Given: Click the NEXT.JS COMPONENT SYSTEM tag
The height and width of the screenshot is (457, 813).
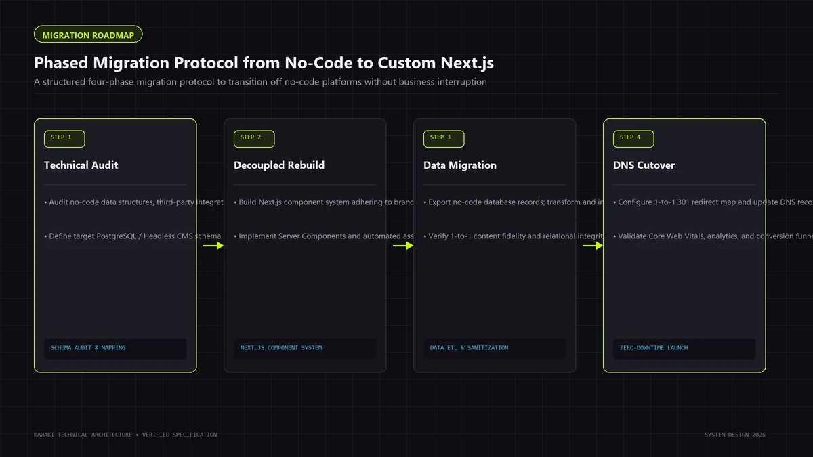Looking at the screenshot, I should click(x=305, y=348).
